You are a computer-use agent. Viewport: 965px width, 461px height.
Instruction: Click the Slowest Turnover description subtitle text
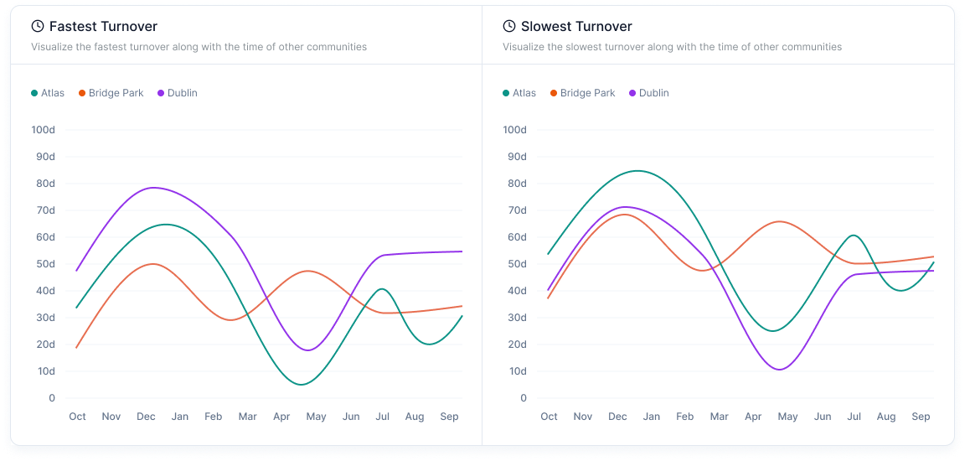[x=672, y=47]
